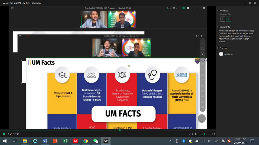Select Wasim's top video thumbnail
The height and width of the screenshot is (145, 259).
[x=122, y=19]
